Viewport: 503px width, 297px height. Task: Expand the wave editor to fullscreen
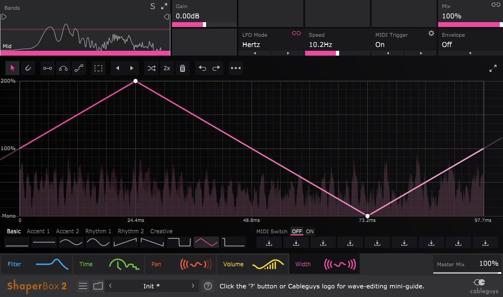493,69
